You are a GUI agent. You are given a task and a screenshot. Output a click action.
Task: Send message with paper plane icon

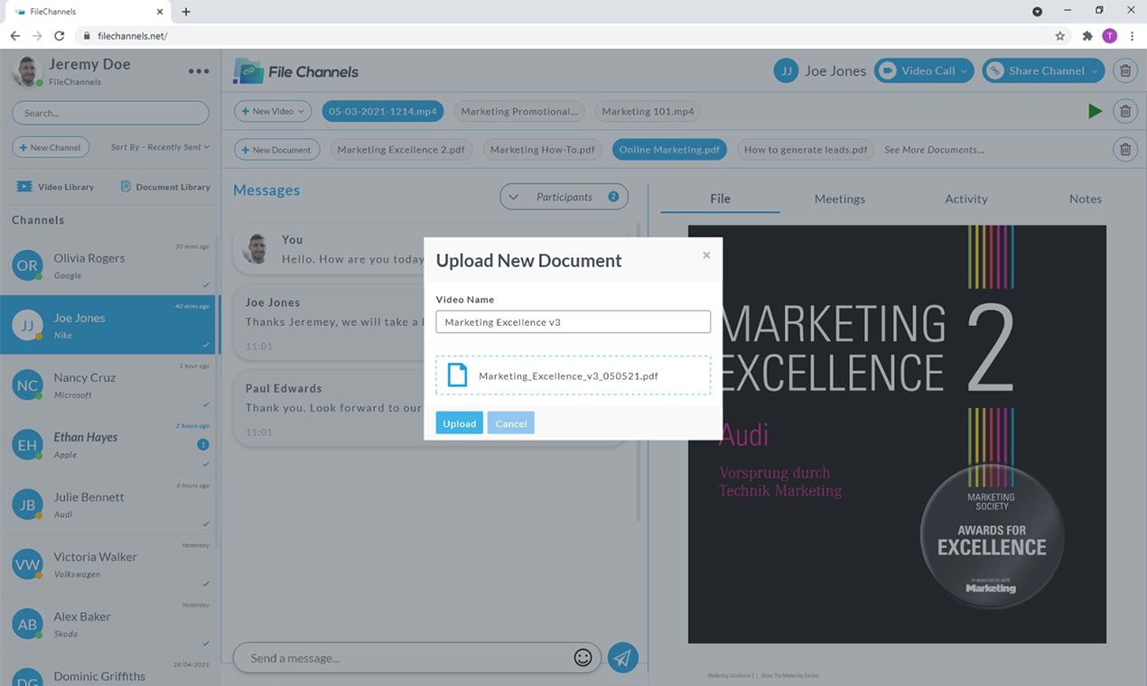pyautogui.click(x=622, y=658)
